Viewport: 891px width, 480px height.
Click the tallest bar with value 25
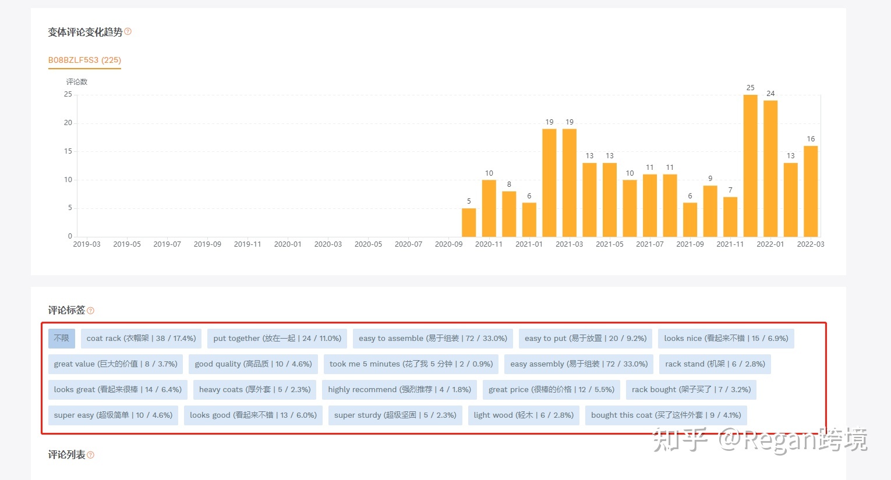pos(750,166)
